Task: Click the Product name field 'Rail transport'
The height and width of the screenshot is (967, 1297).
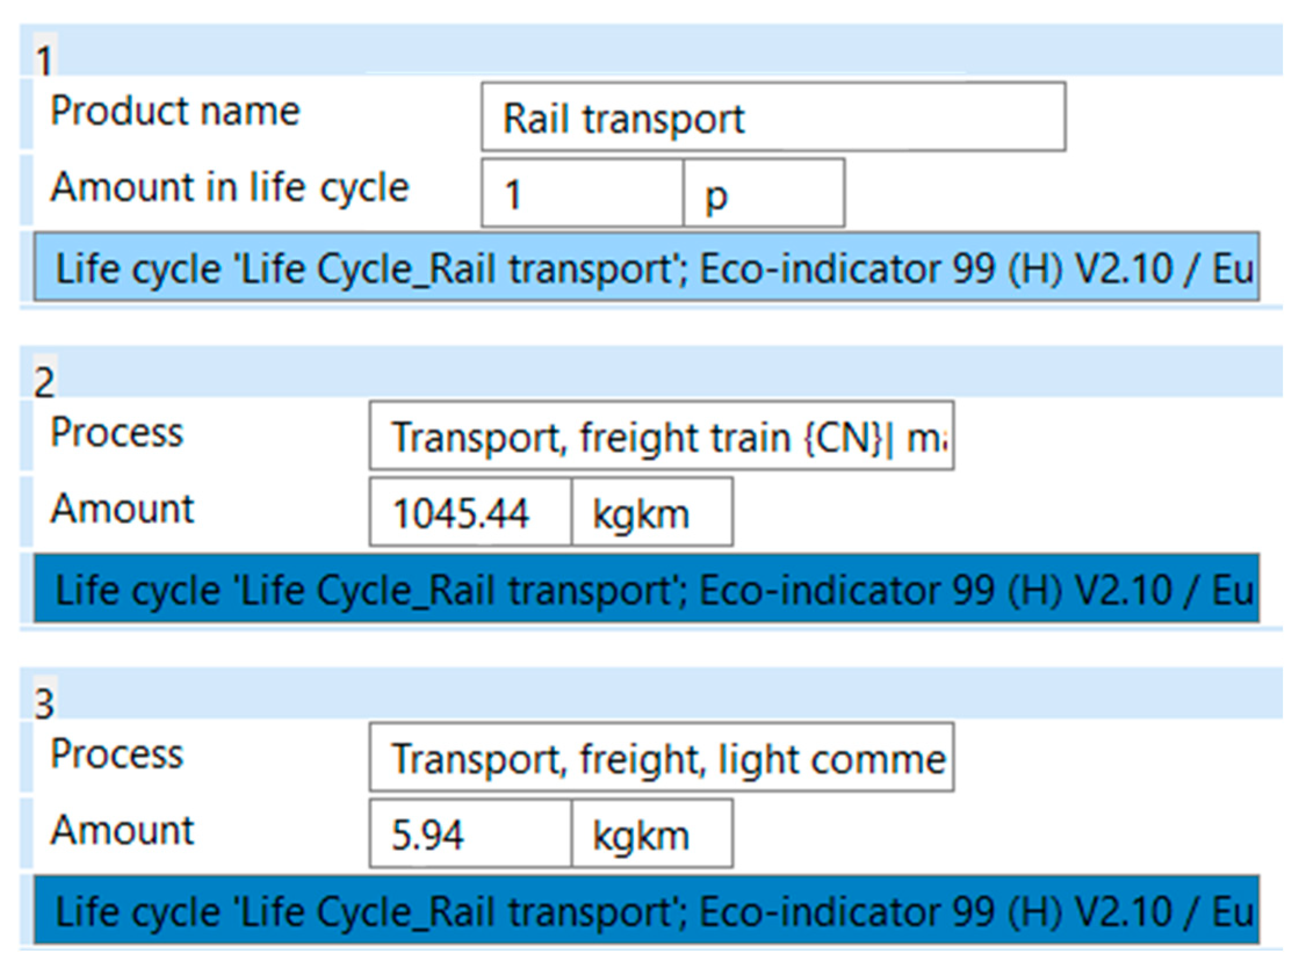Action: pyautogui.click(x=773, y=117)
